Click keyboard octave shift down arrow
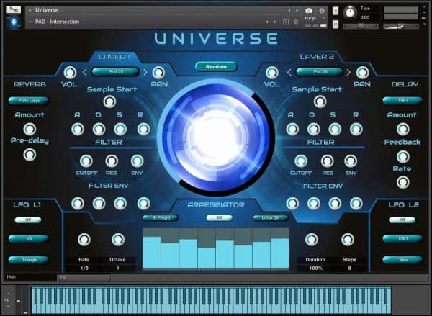This screenshot has width=432, height=316. tap(8, 307)
